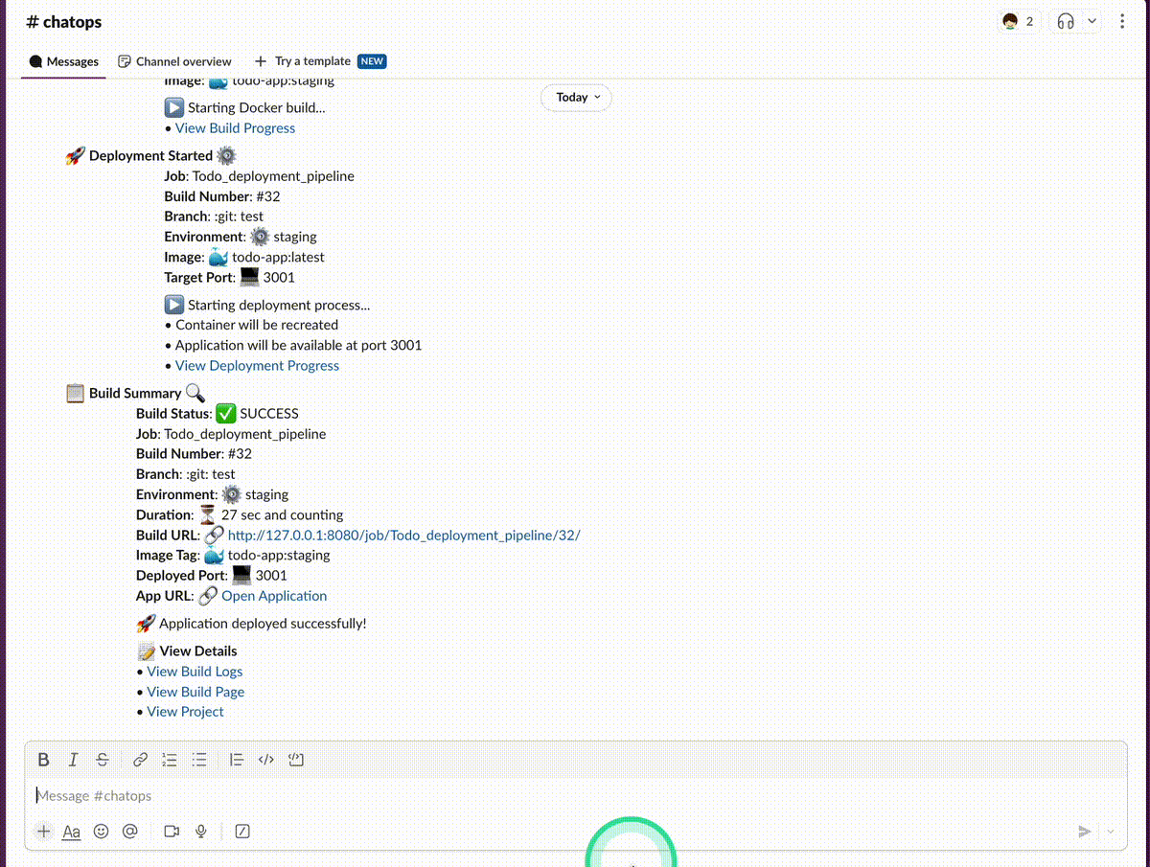Start an ordered list
The width and height of the screenshot is (1150, 867).
[x=170, y=760]
